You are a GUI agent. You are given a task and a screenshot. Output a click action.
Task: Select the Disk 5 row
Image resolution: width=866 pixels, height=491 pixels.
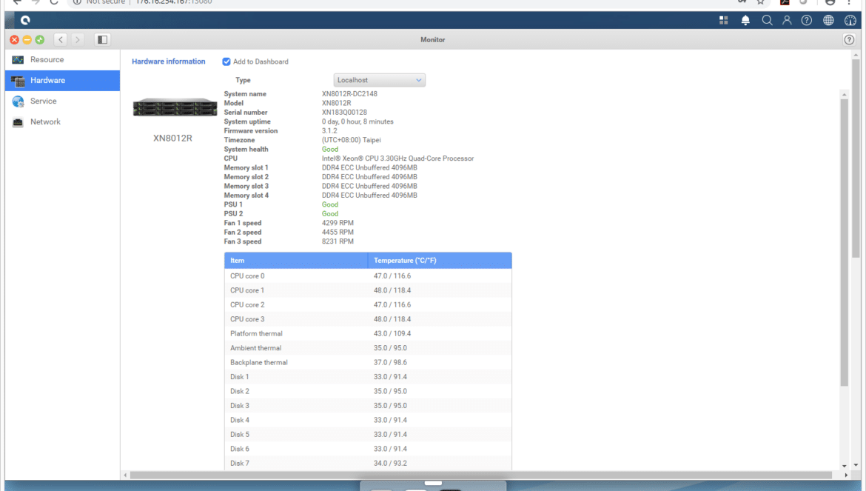[368, 434]
